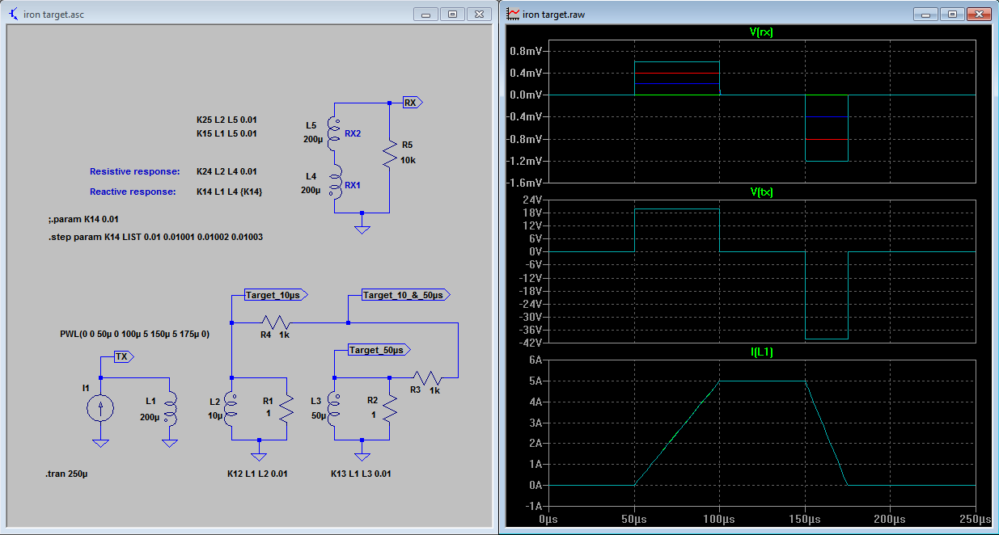This screenshot has height=535, width=999.
Task: Click the L3 50µ inductor symbol
Action: [334, 409]
